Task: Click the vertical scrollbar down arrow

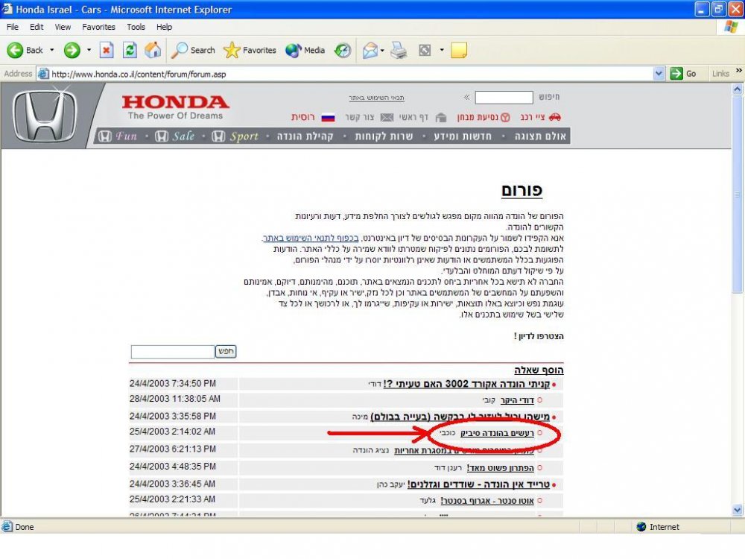Action: 738,510
